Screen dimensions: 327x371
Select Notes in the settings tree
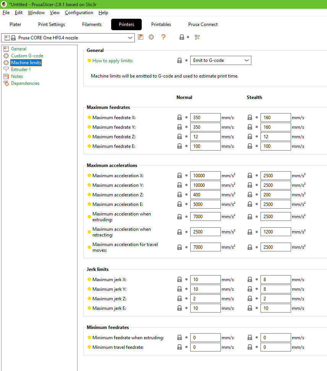[17, 76]
